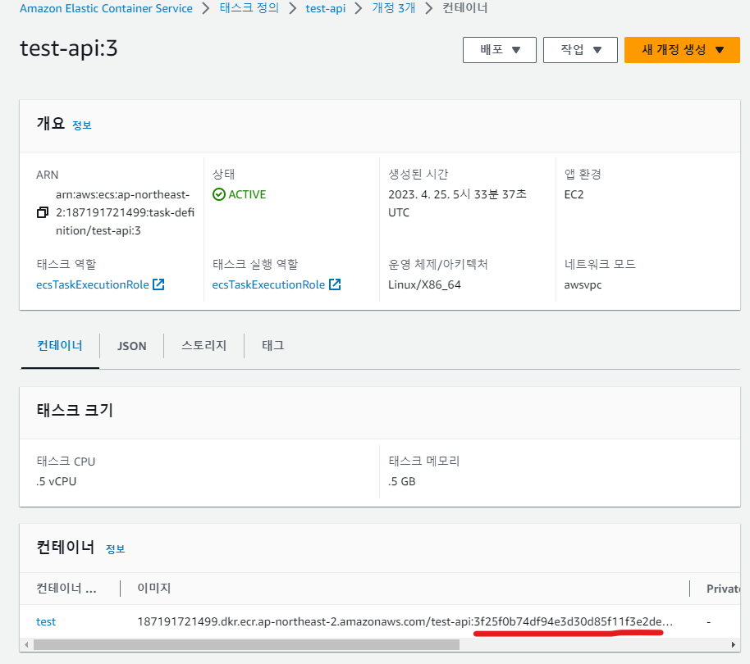The image size is (750, 664).
Task: Navigate to 태스크 정의 breadcrumb
Action: (249, 8)
